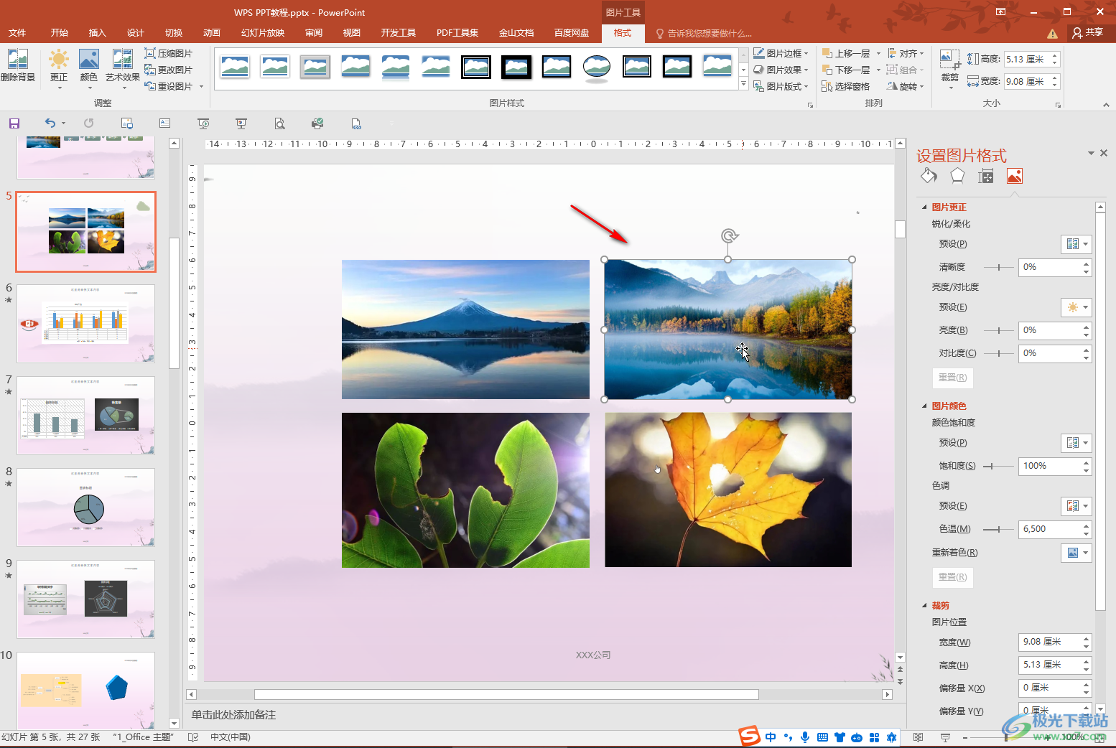The height and width of the screenshot is (748, 1116).
Task: Click the Undo arrow icon
Action: point(50,123)
